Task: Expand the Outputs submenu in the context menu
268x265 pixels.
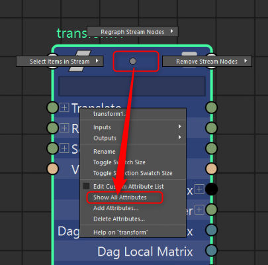Action: tap(133, 138)
